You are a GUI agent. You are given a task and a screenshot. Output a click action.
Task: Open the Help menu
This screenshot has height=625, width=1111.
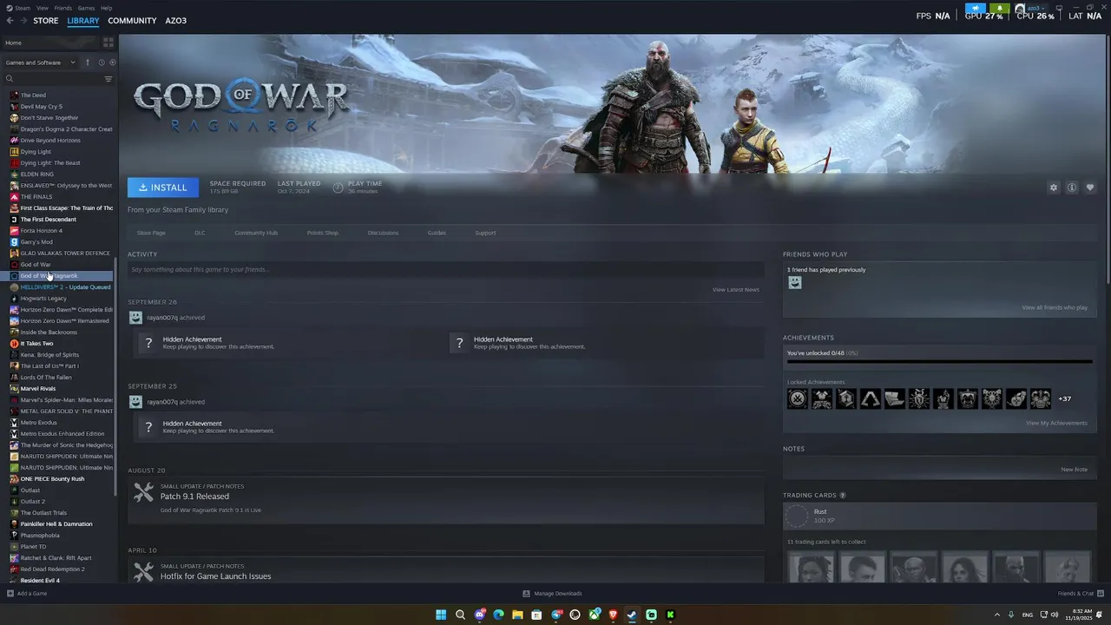tap(106, 8)
